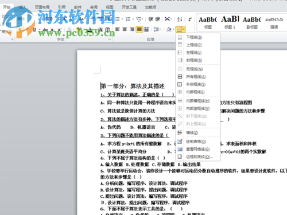Image resolution: width=287 pixels, height=215 pixels.
Task: Toggle show/hide paragraph marks
Action: 190,19
